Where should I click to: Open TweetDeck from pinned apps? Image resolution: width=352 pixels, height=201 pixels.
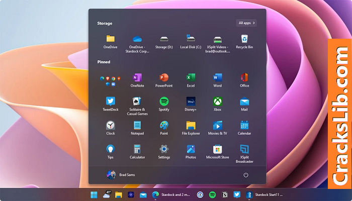[110, 104]
